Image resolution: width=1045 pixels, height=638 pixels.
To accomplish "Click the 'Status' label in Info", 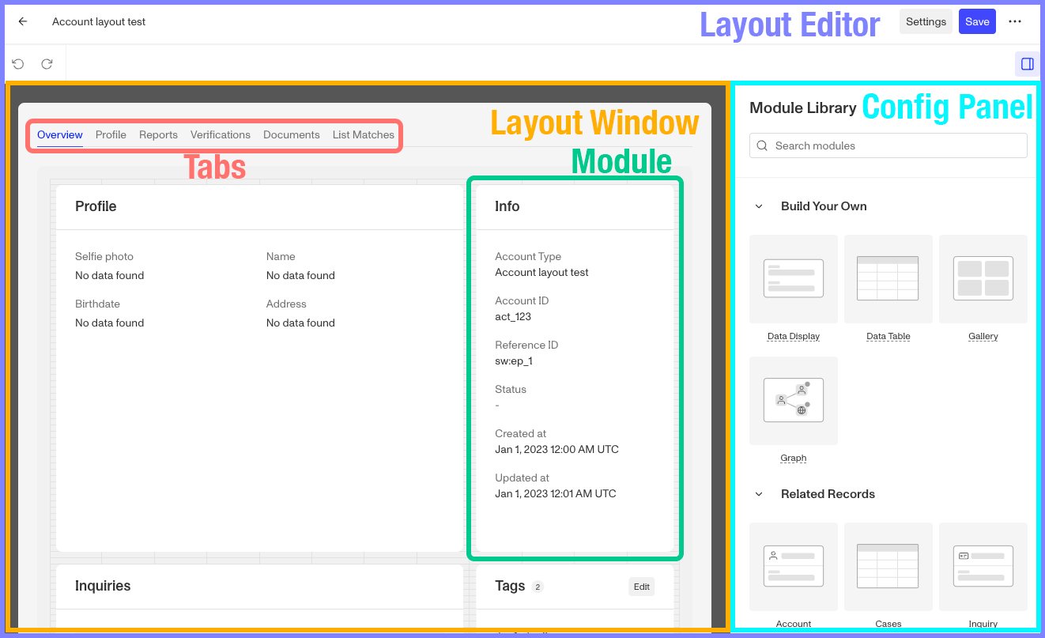I will 511,389.
